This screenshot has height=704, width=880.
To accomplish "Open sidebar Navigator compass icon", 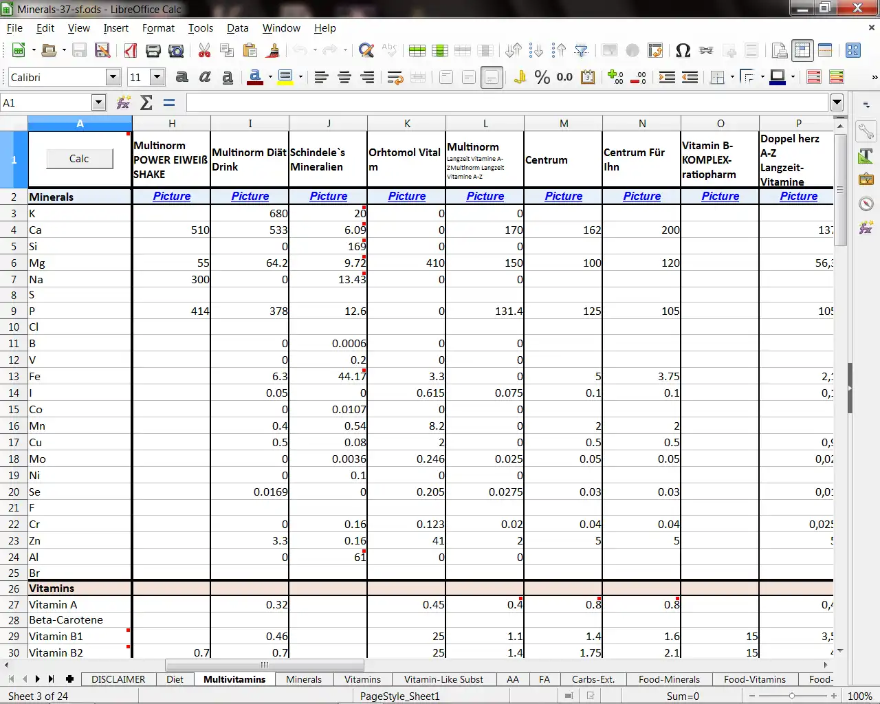I will point(866,203).
